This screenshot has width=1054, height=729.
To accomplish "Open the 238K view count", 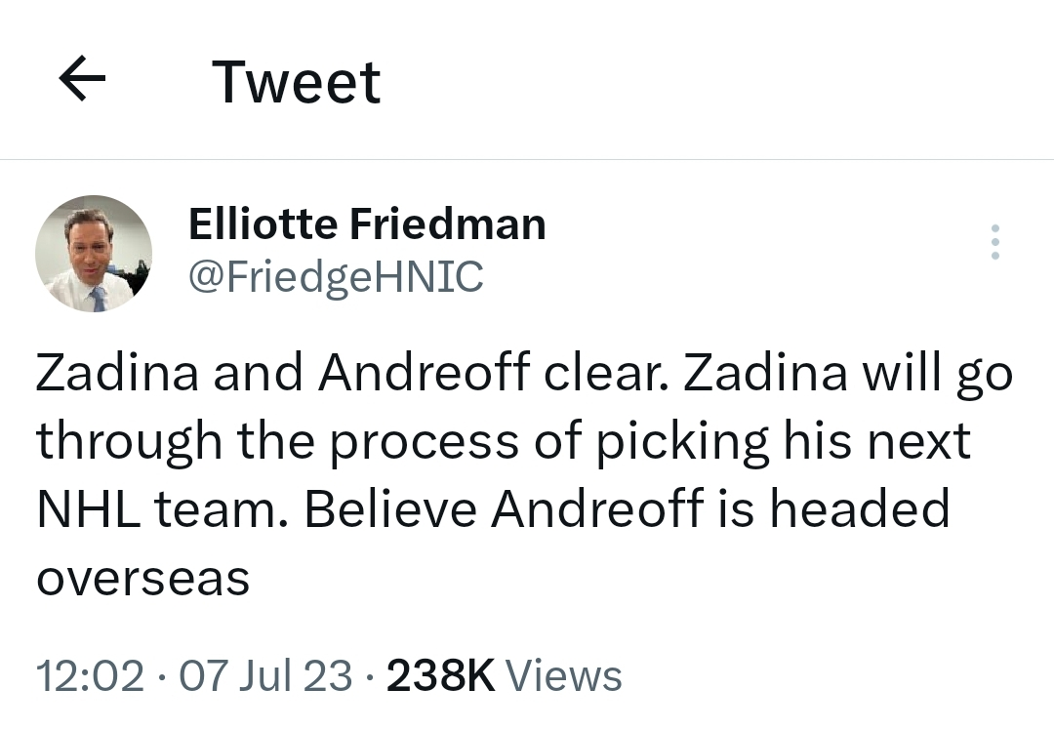I will point(441,675).
